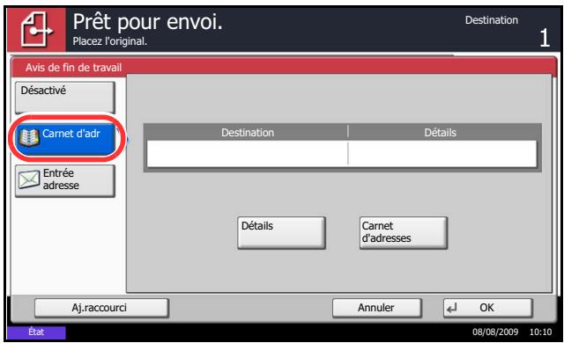
Task: Click the envelope icon on Entrée adresse
Action: 29,179
